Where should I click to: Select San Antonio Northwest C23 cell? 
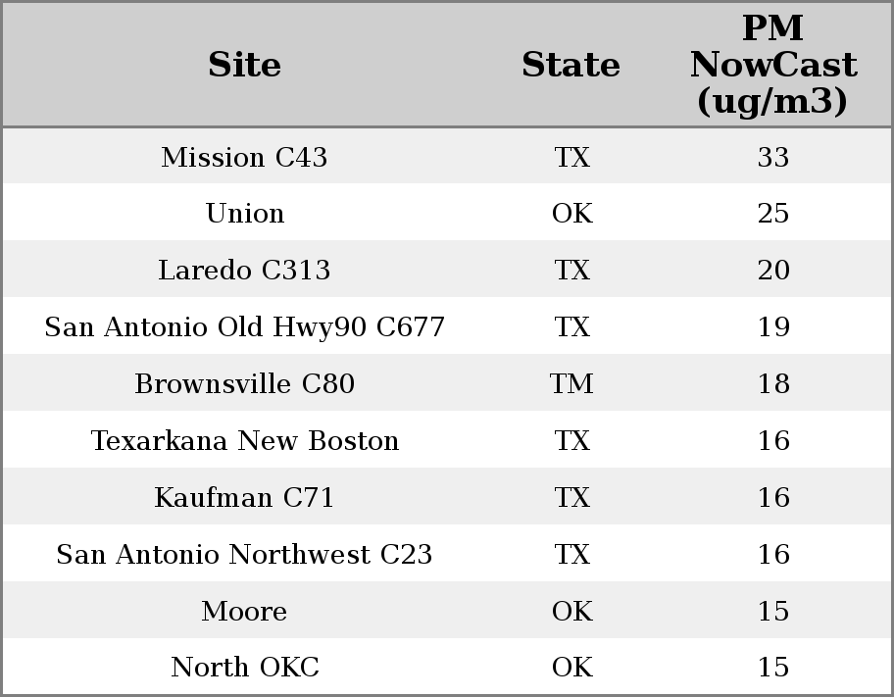pyautogui.click(x=244, y=555)
